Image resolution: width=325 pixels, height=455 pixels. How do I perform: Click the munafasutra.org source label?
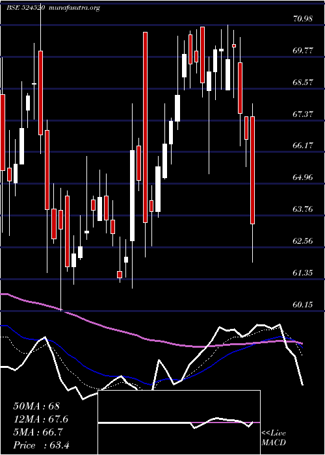(75, 8)
